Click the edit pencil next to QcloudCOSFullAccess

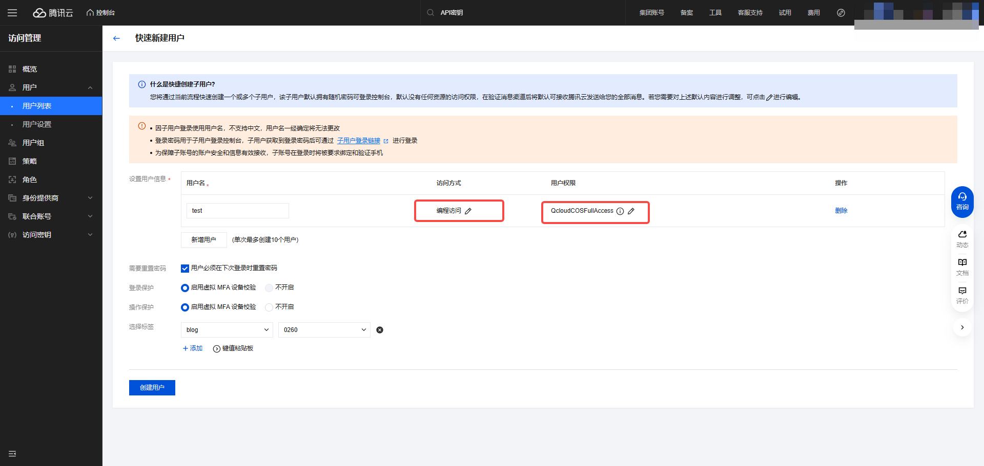point(631,210)
